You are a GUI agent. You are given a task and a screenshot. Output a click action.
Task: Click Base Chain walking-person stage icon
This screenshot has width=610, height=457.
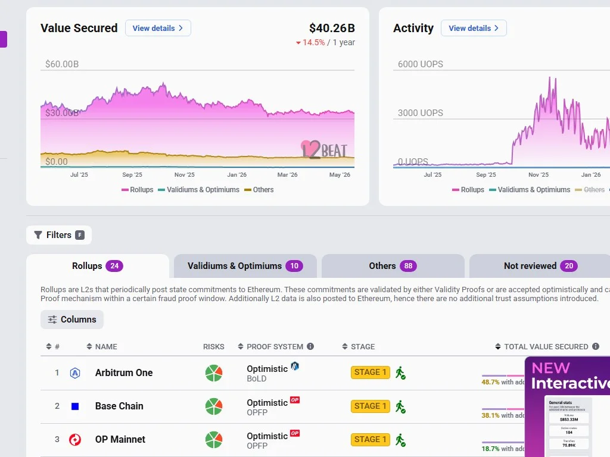point(400,407)
